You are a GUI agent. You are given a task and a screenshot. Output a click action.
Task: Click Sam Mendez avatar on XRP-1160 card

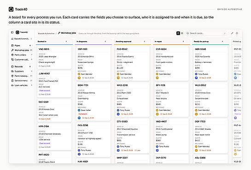point(79,74)
